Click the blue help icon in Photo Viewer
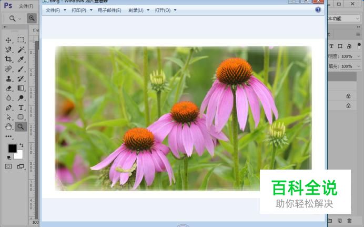The height and width of the screenshot is (227, 364). 318,9
